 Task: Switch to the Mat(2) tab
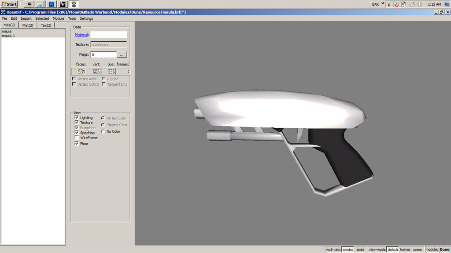pyautogui.click(x=28, y=25)
